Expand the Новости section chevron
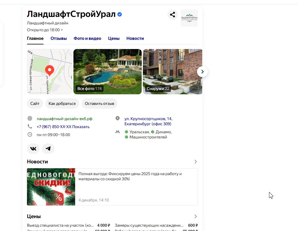This screenshot has height=231, width=298. (195, 162)
